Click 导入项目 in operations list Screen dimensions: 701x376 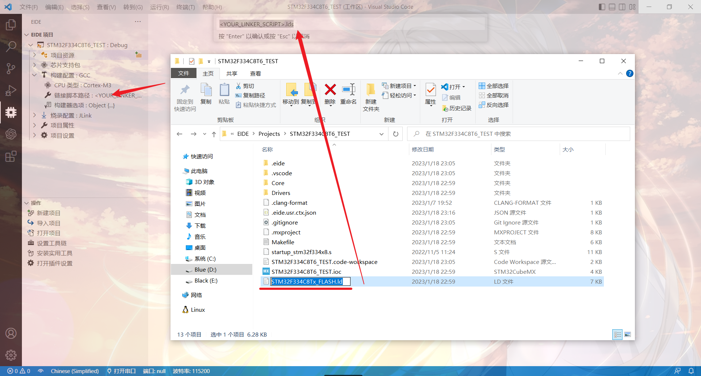48,223
